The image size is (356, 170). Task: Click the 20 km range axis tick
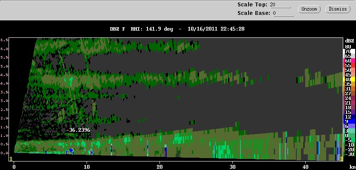pyautogui.click(x=159, y=167)
